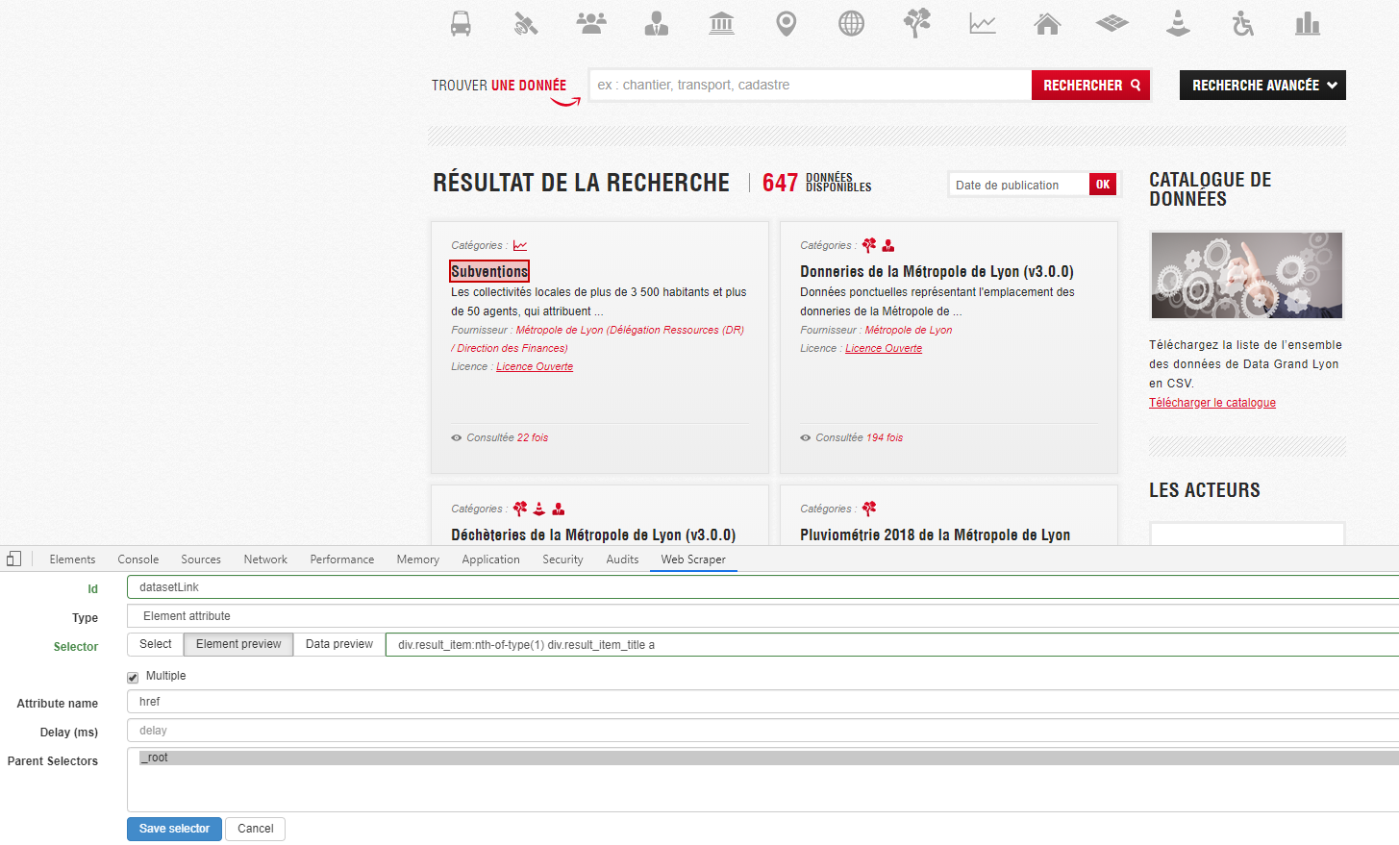Choose the tree environment category icon

tap(917, 23)
